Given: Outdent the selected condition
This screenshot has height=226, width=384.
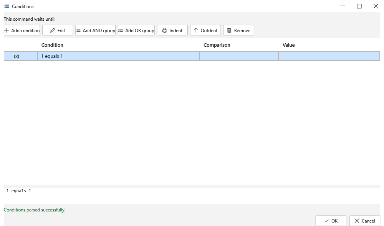Looking at the screenshot, I should tap(205, 30).
